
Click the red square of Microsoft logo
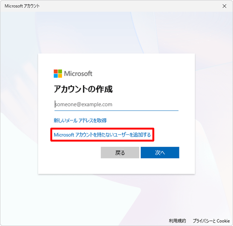click(55, 71)
